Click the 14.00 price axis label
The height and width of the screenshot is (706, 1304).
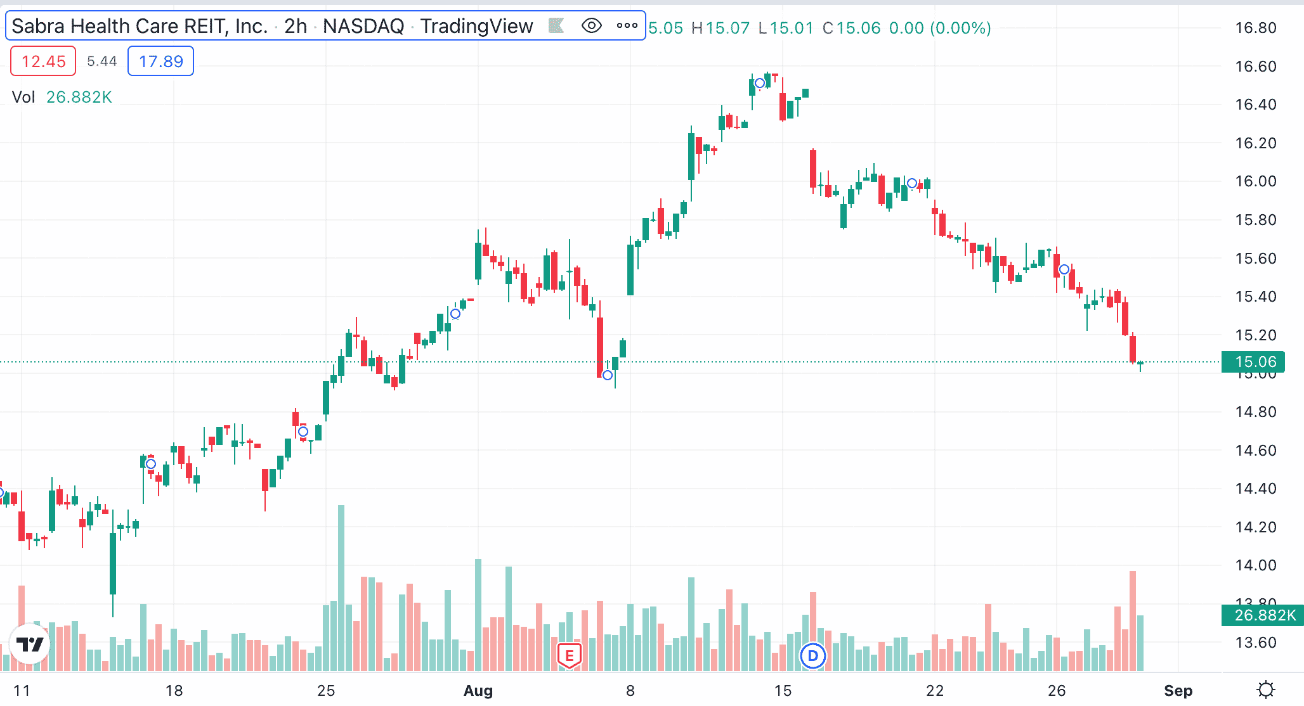click(1256, 565)
